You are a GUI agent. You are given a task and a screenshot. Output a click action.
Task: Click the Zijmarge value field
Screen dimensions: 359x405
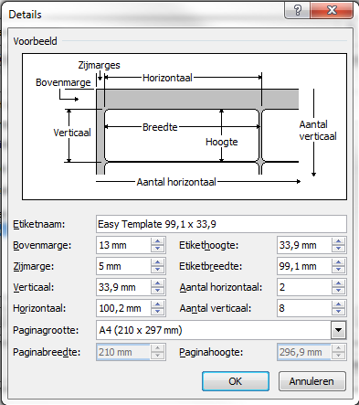tap(123, 266)
